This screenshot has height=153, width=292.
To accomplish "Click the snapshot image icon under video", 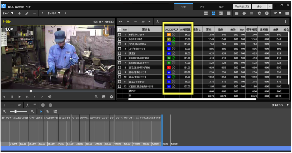I will [104, 97].
